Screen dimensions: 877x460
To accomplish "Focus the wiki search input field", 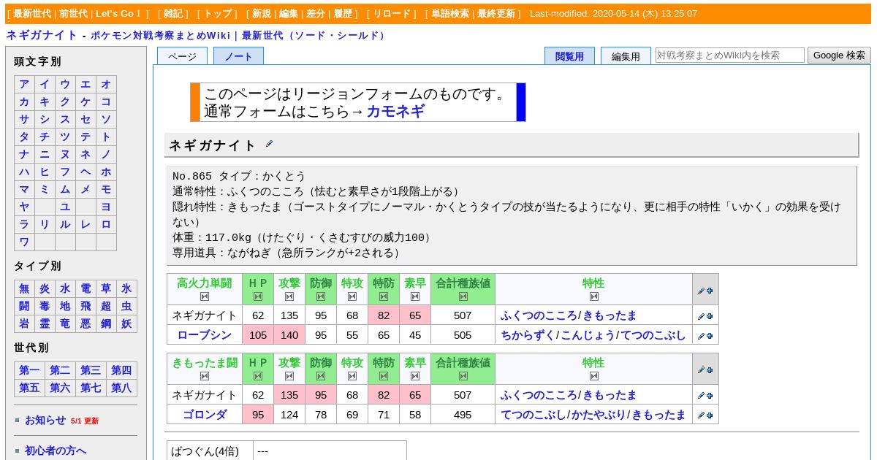I will pyautogui.click(x=730, y=55).
